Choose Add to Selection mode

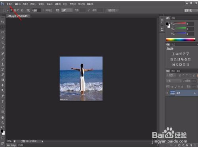pyautogui.click(x=15, y=10)
